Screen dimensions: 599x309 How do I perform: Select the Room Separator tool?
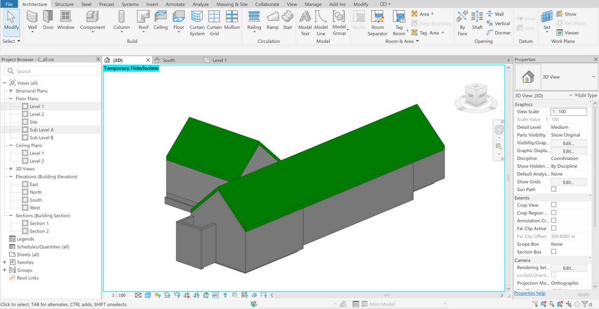tap(377, 23)
